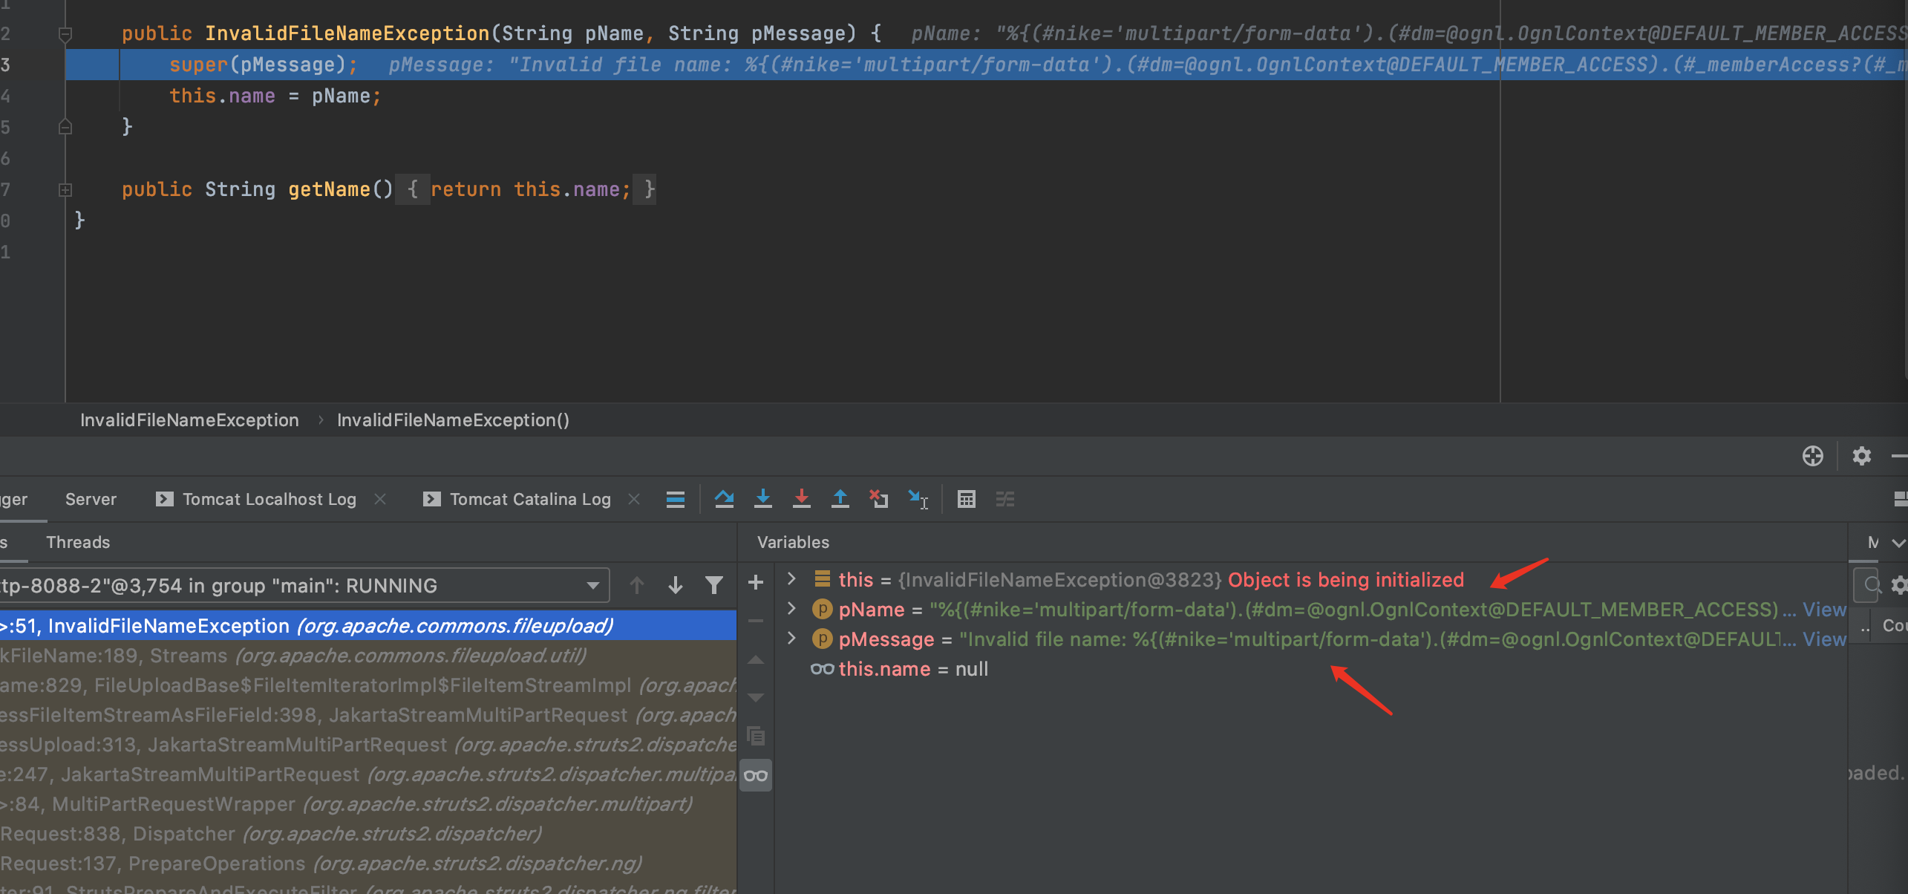This screenshot has width=1908, height=894.
Task: Select PrepareOperations frame line 137
Action: 368,864
